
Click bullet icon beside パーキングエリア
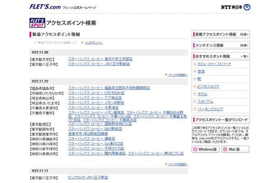pos(195,109)
